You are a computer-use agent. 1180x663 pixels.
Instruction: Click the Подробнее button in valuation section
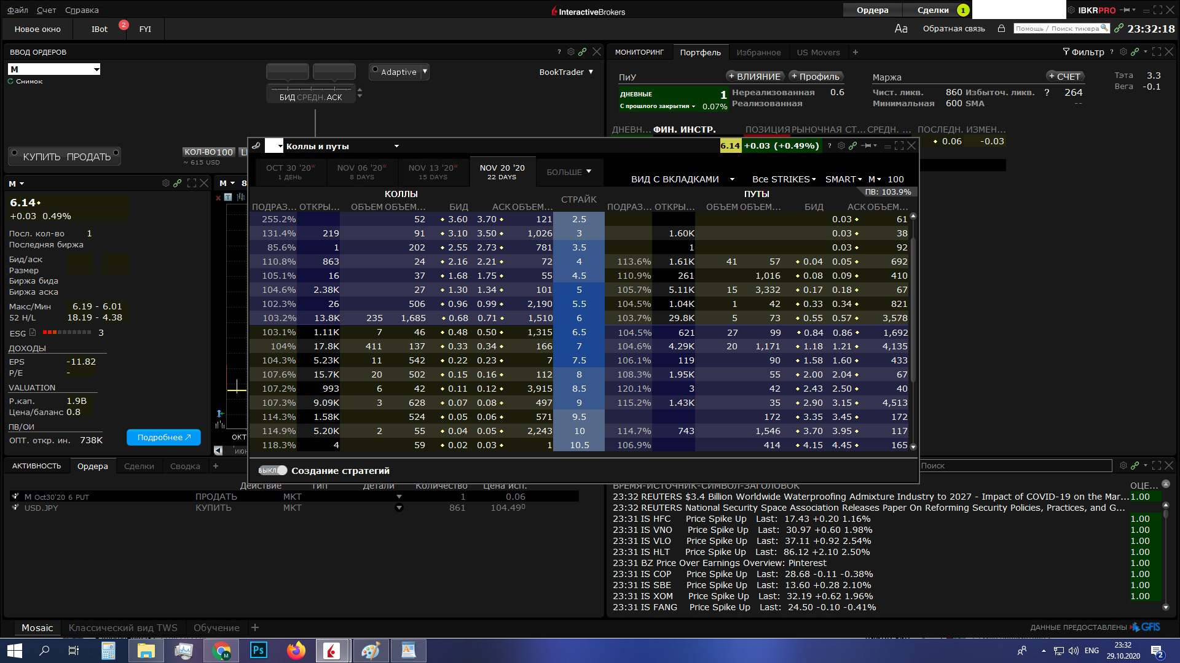tap(161, 437)
